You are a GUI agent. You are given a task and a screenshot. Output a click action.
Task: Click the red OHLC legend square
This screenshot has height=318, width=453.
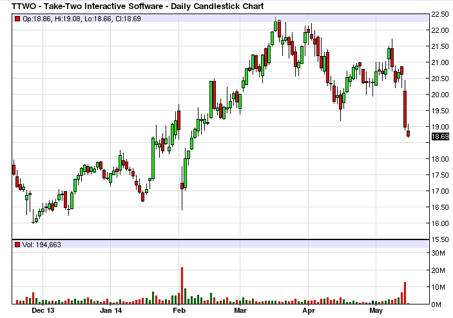(17, 19)
